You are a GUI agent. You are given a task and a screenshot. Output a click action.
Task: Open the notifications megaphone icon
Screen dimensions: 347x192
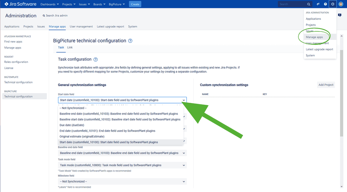tap(318, 4)
